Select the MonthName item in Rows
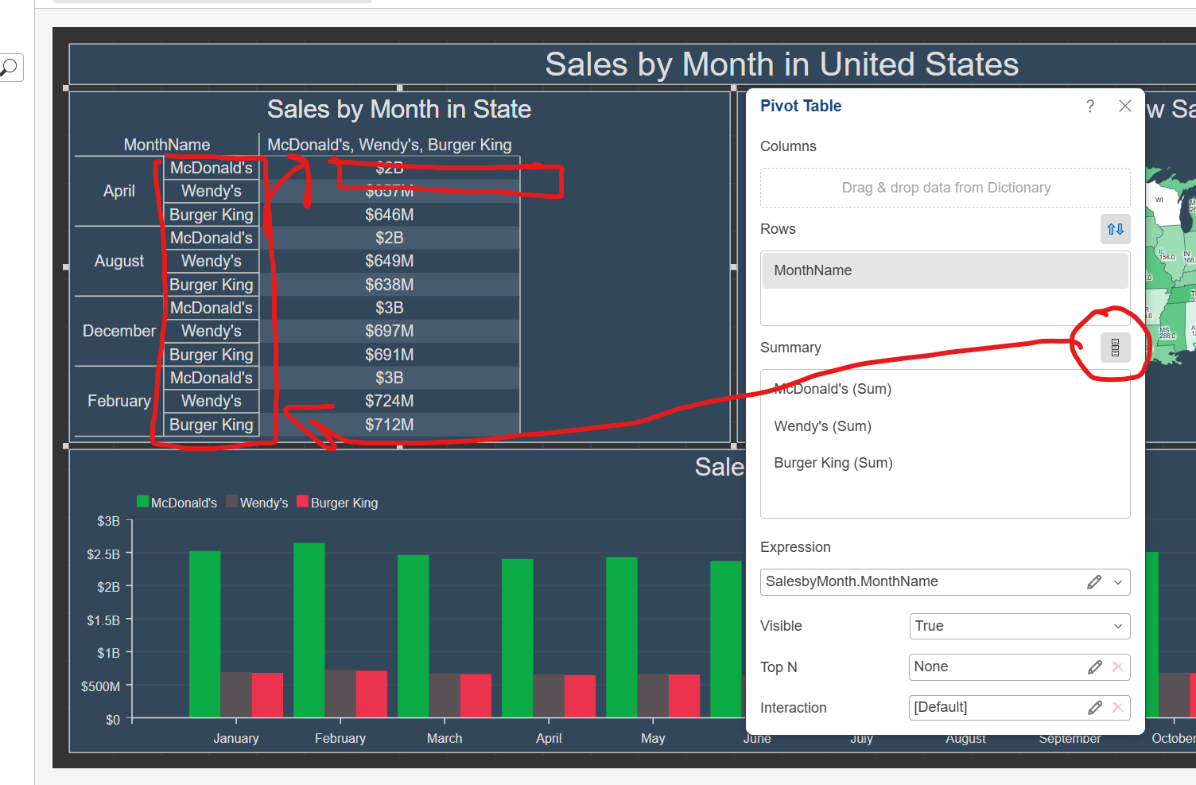1196x785 pixels. [x=945, y=270]
